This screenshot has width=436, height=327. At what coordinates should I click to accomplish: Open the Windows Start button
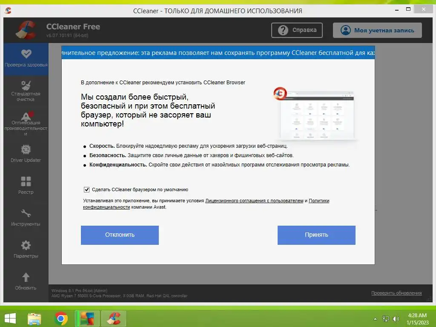point(10,318)
